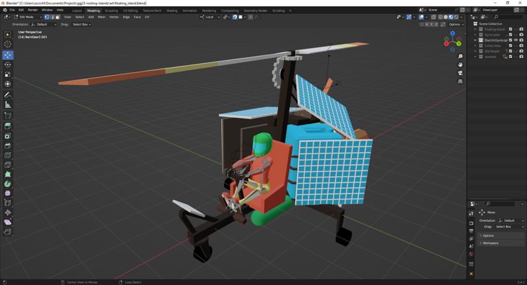Screen dimensions: 527x285
Task: Select the Move tool in the left toolbar
Action: pyautogui.click(x=8, y=55)
